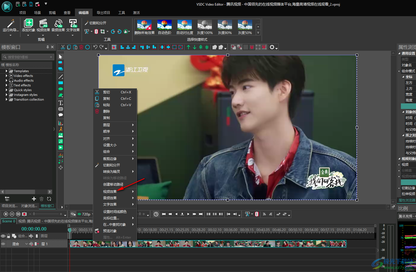The width and height of the screenshot is (416, 272).
Task: Apply the 自动色阶 quick style thumbnail
Action: click(x=165, y=27)
